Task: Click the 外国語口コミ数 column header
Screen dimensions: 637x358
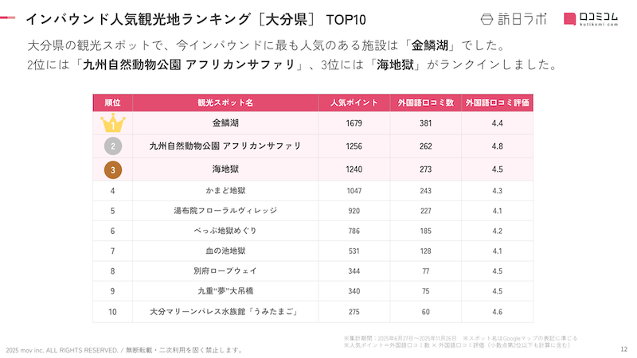Action: pyautogui.click(x=426, y=103)
